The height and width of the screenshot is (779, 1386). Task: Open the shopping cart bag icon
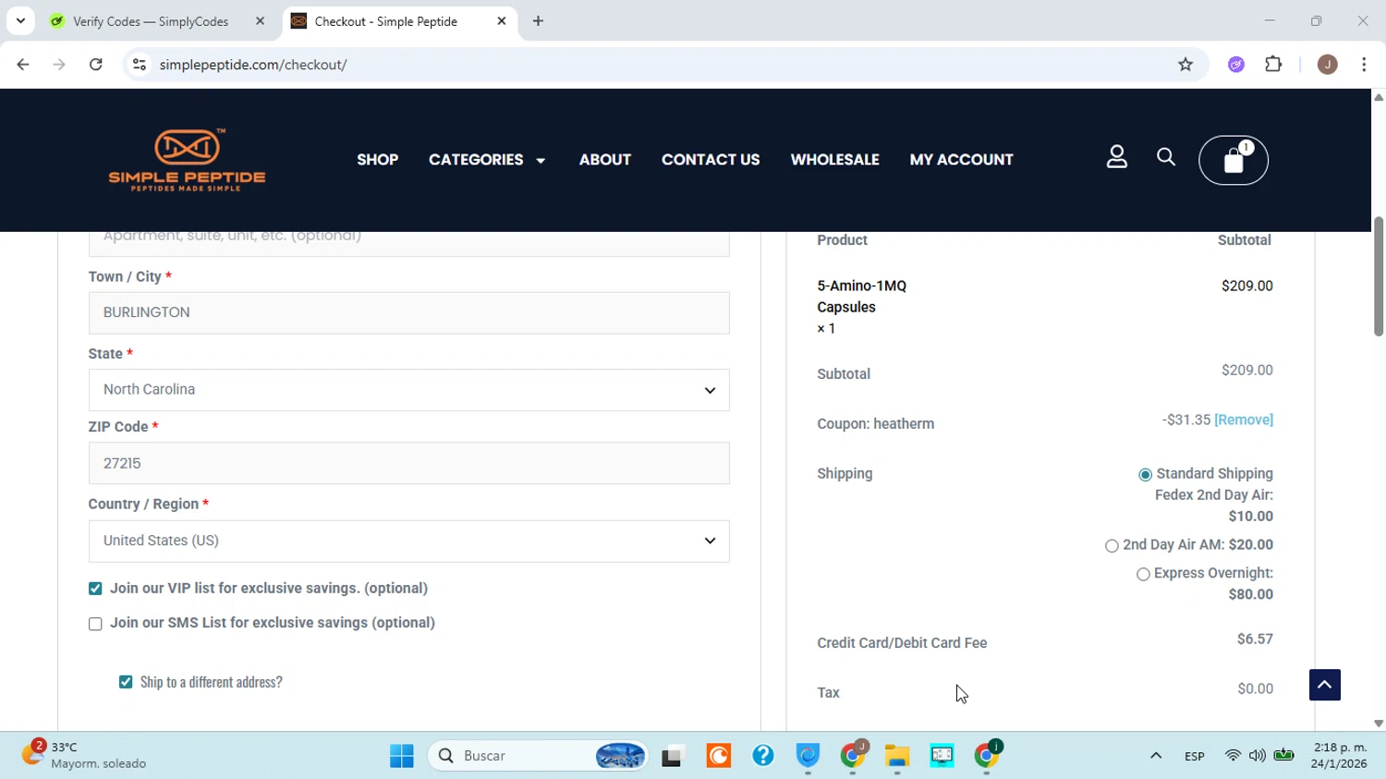(1234, 161)
